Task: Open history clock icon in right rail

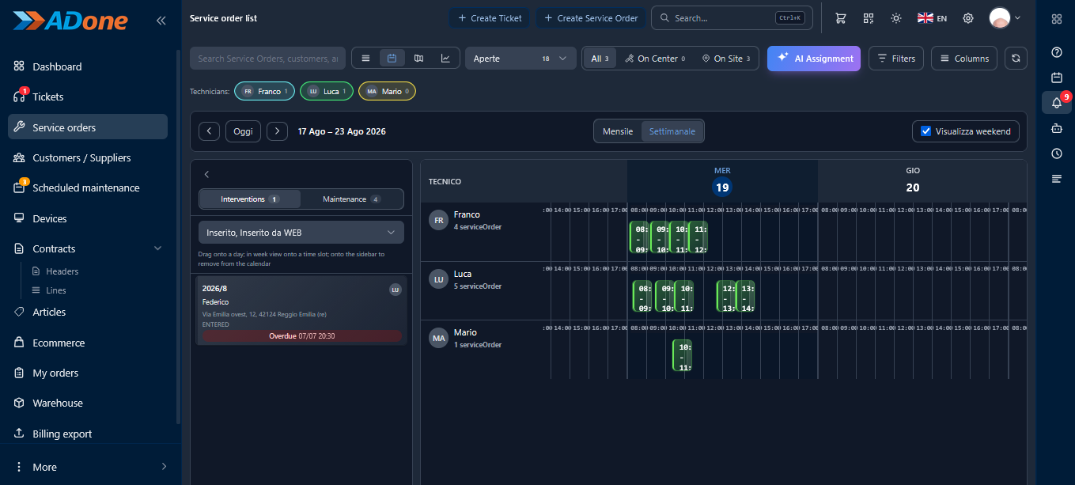Action: [x=1056, y=153]
